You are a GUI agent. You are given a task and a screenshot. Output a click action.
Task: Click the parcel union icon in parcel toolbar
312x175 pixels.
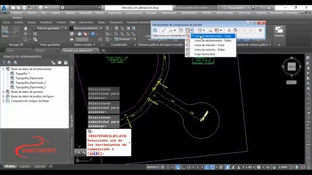click(x=217, y=30)
